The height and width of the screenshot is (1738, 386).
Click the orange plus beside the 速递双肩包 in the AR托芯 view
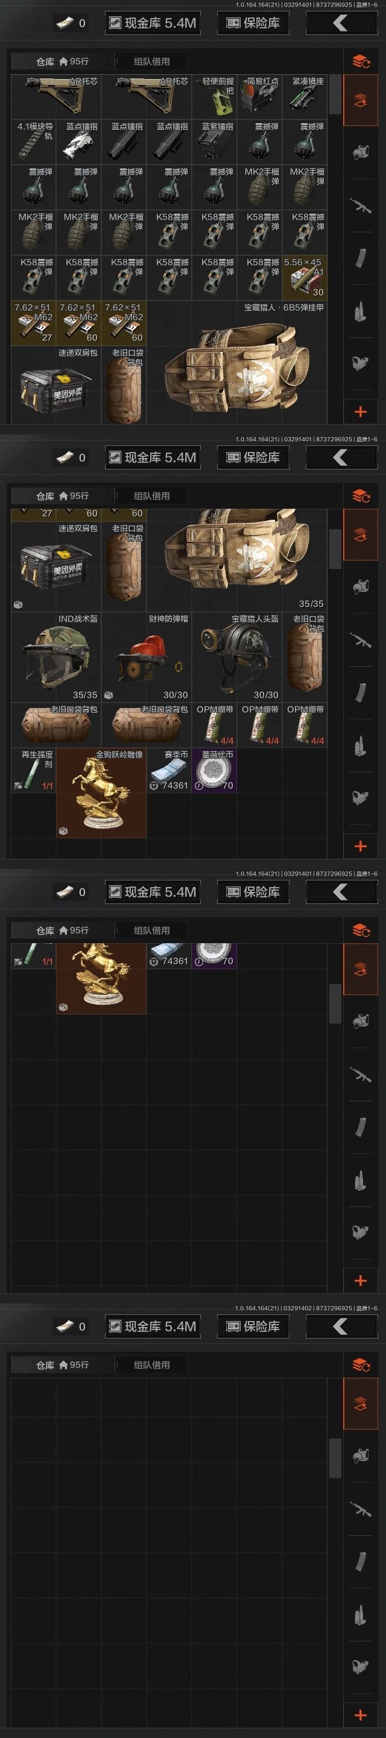pos(360,411)
